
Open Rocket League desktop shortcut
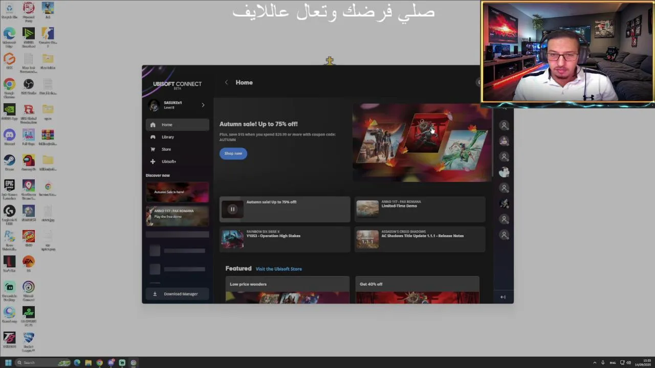coord(29,341)
